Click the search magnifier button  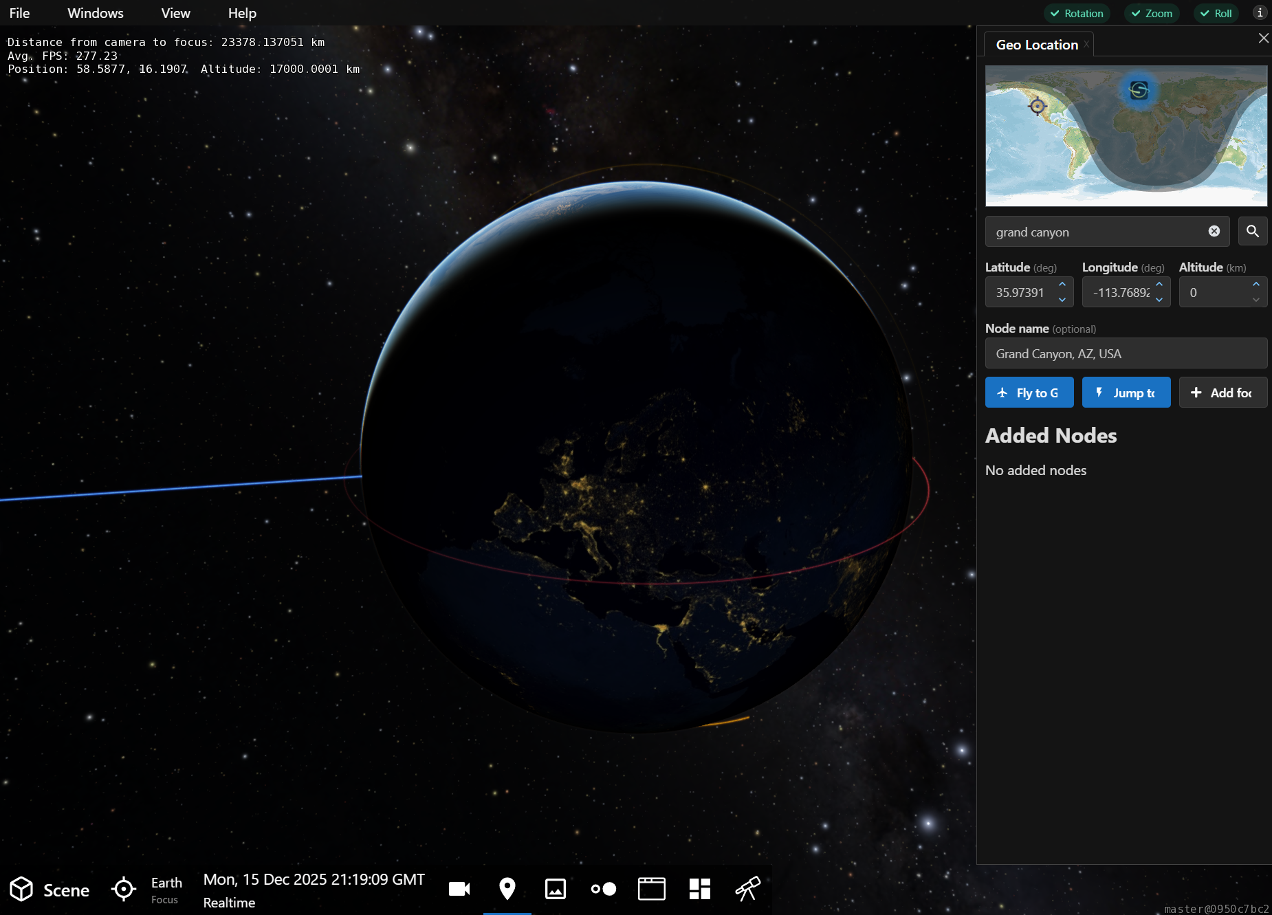1253,232
